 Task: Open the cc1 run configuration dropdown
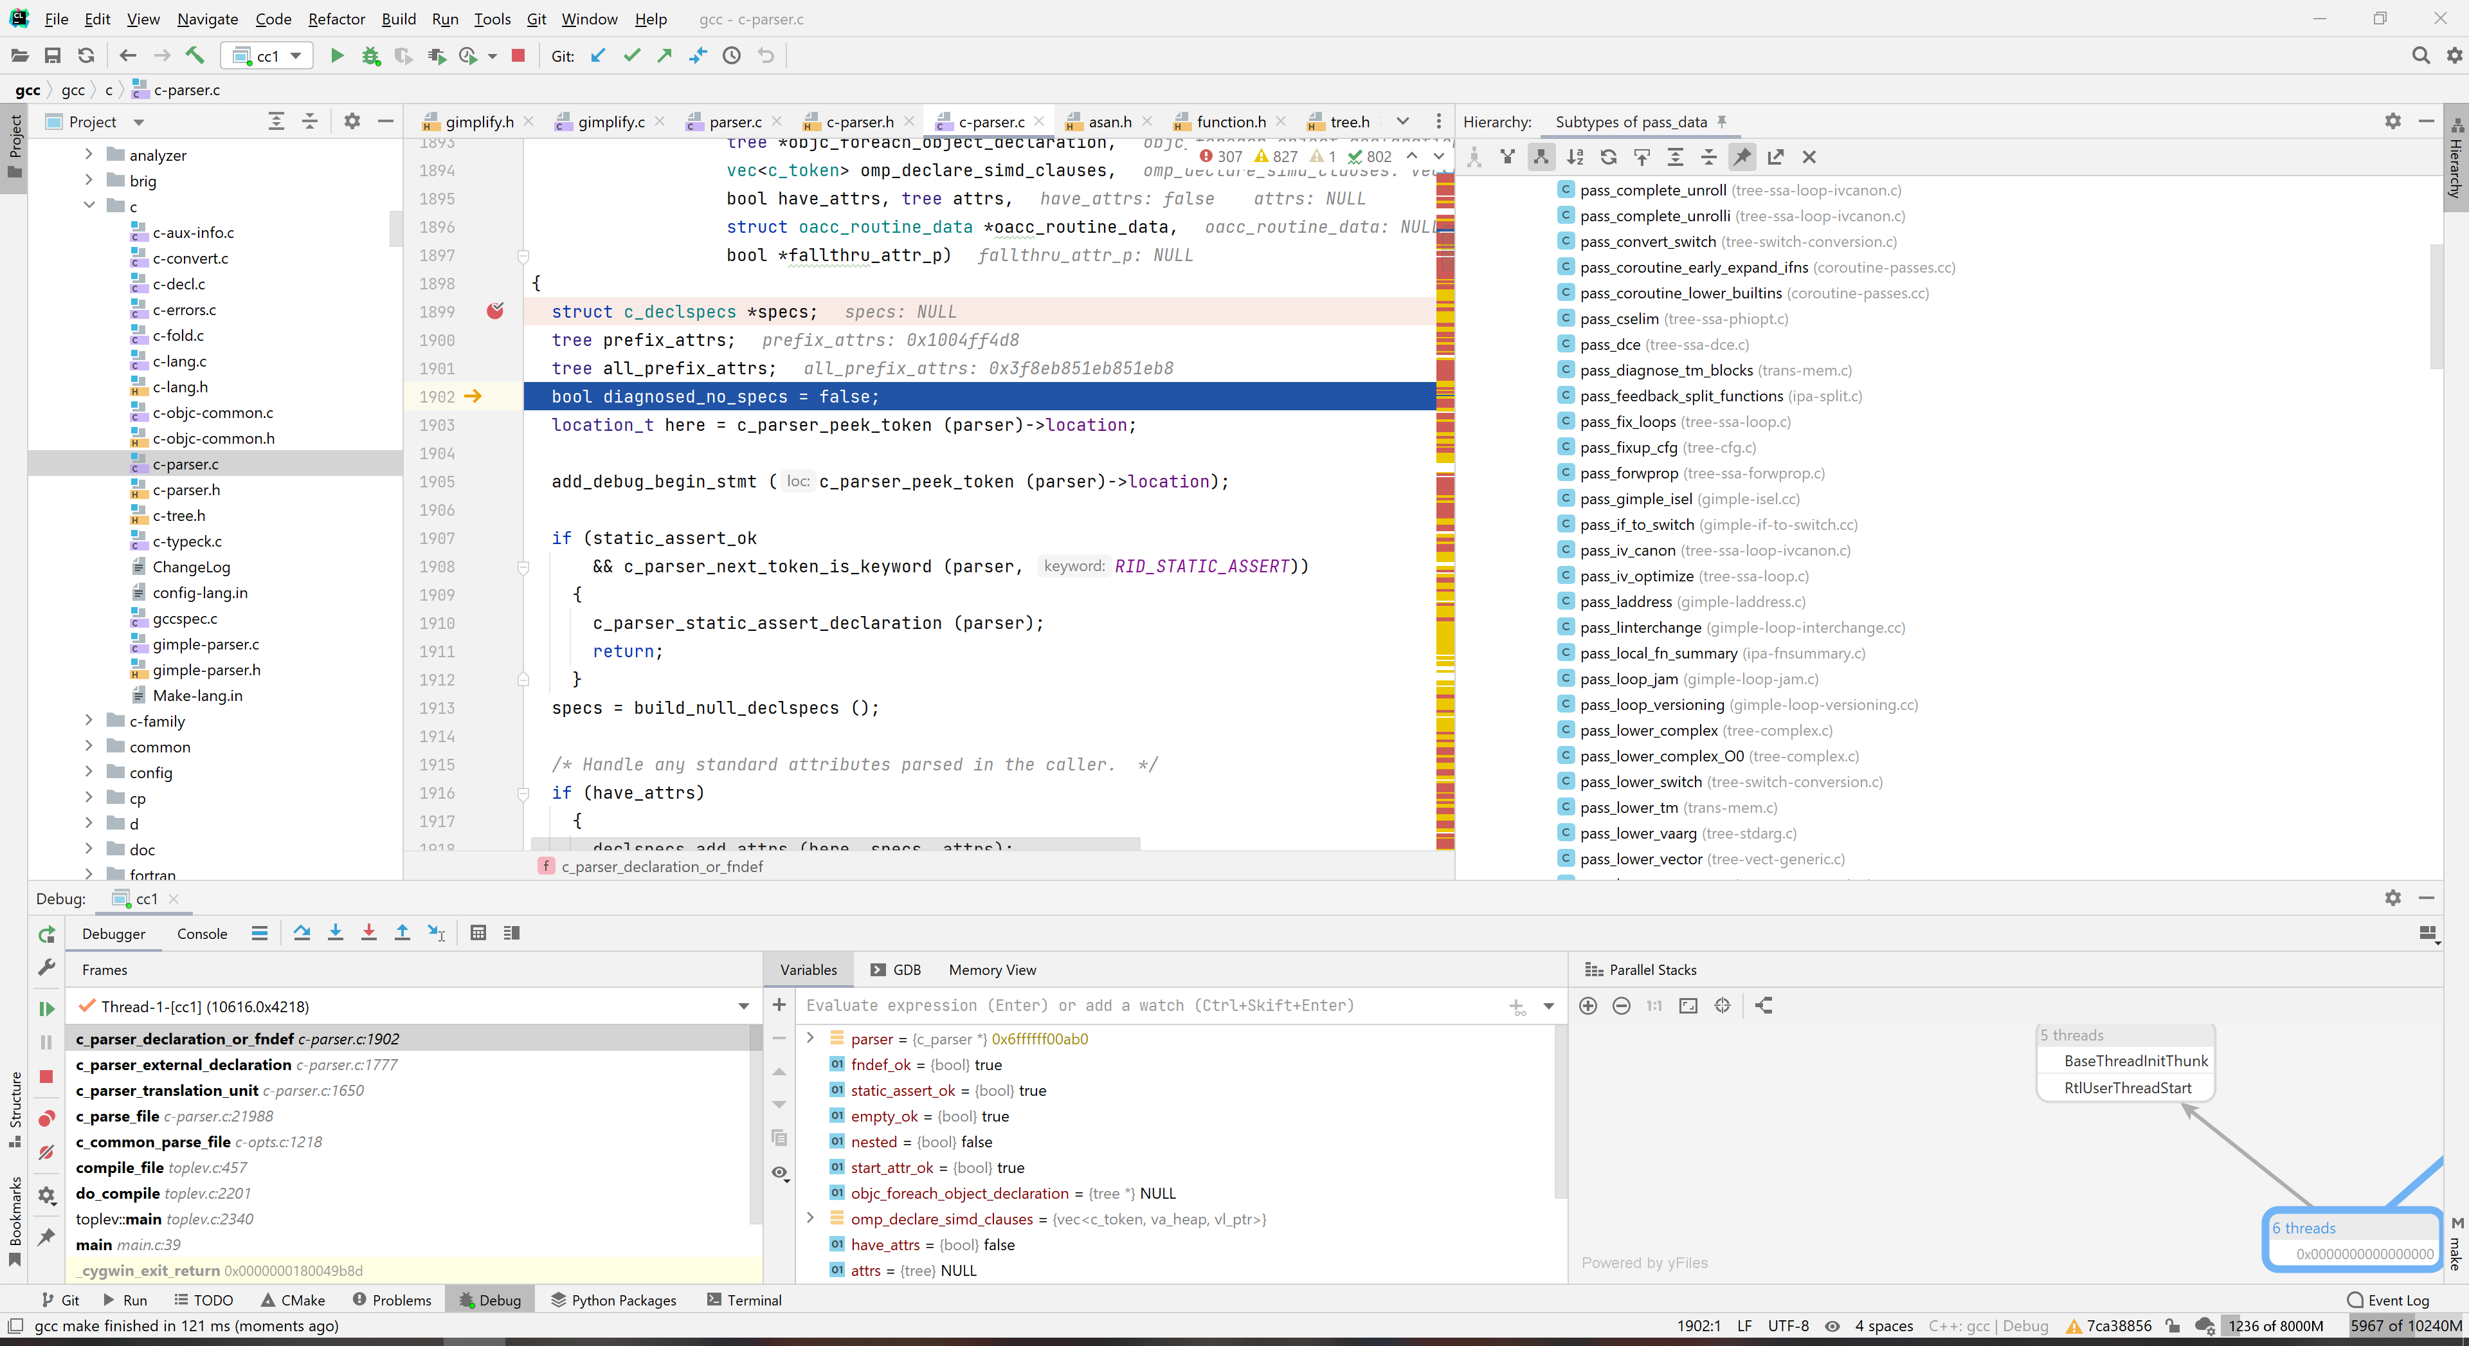pyautogui.click(x=297, y=55)
